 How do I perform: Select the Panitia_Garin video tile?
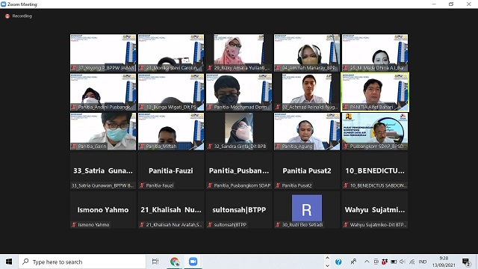(103, 132)
